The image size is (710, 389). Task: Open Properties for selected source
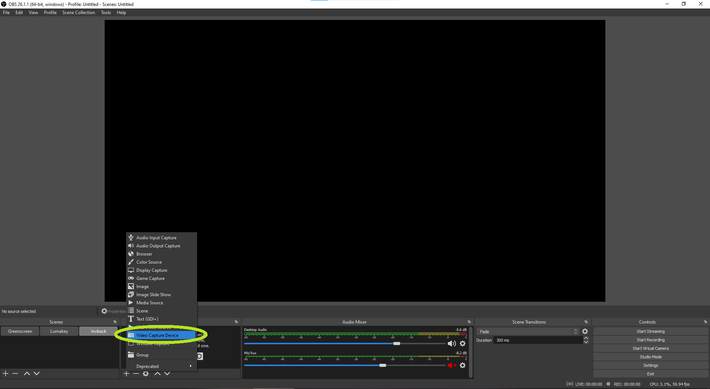[114, 311]
